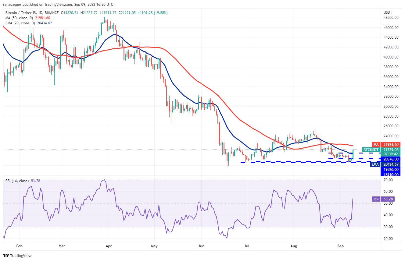Click the 40000.00 price axis label
Screen dimensions: 405x261
(390, 57)
